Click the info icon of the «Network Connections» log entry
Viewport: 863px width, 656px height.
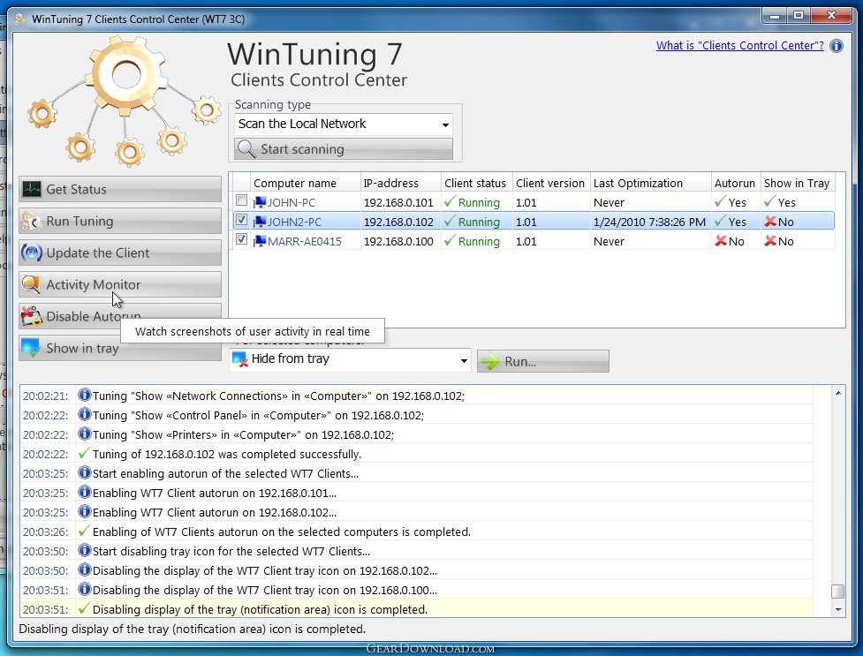pyautogui.click(x=84, y=396)
